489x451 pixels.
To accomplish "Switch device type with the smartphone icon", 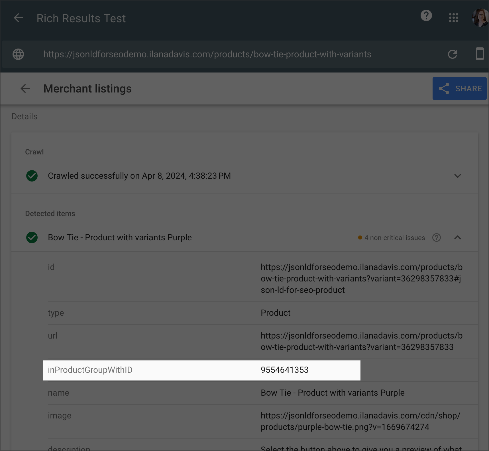I will point(480,54).
